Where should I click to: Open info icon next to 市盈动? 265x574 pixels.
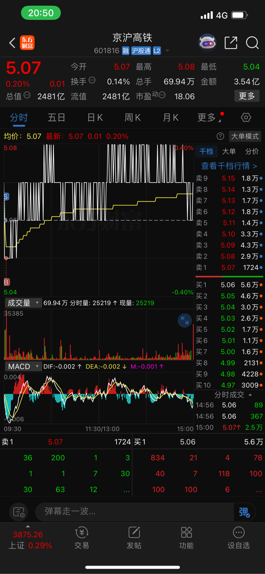[x=162, y=95]
